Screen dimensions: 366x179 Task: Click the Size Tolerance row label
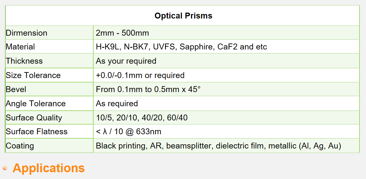33,75
